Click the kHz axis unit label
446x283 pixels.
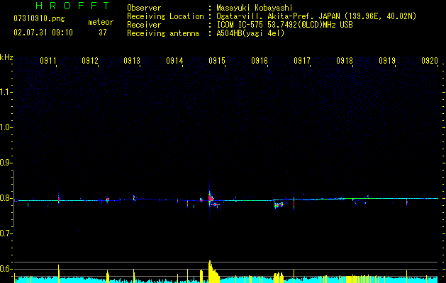pyautogui.click(x=6, y=57)
